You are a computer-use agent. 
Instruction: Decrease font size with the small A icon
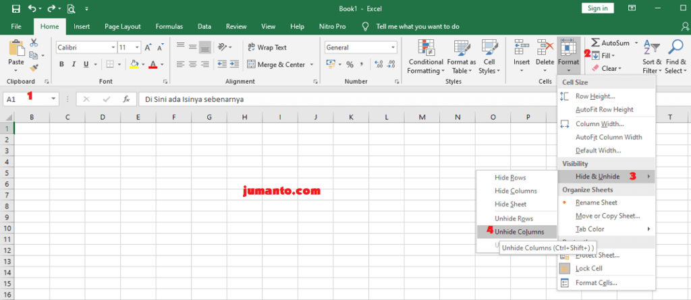[x=161, y=47]
